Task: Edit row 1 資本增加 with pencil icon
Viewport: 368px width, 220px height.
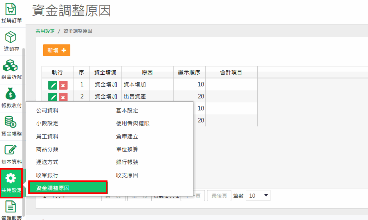Action: (x=53, y=85)
